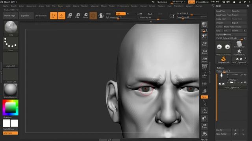The height and width of the screenshot is (141, 252).
Task: Open the Clay brush thumbnail picker
Action: click(x=11, y=28)
